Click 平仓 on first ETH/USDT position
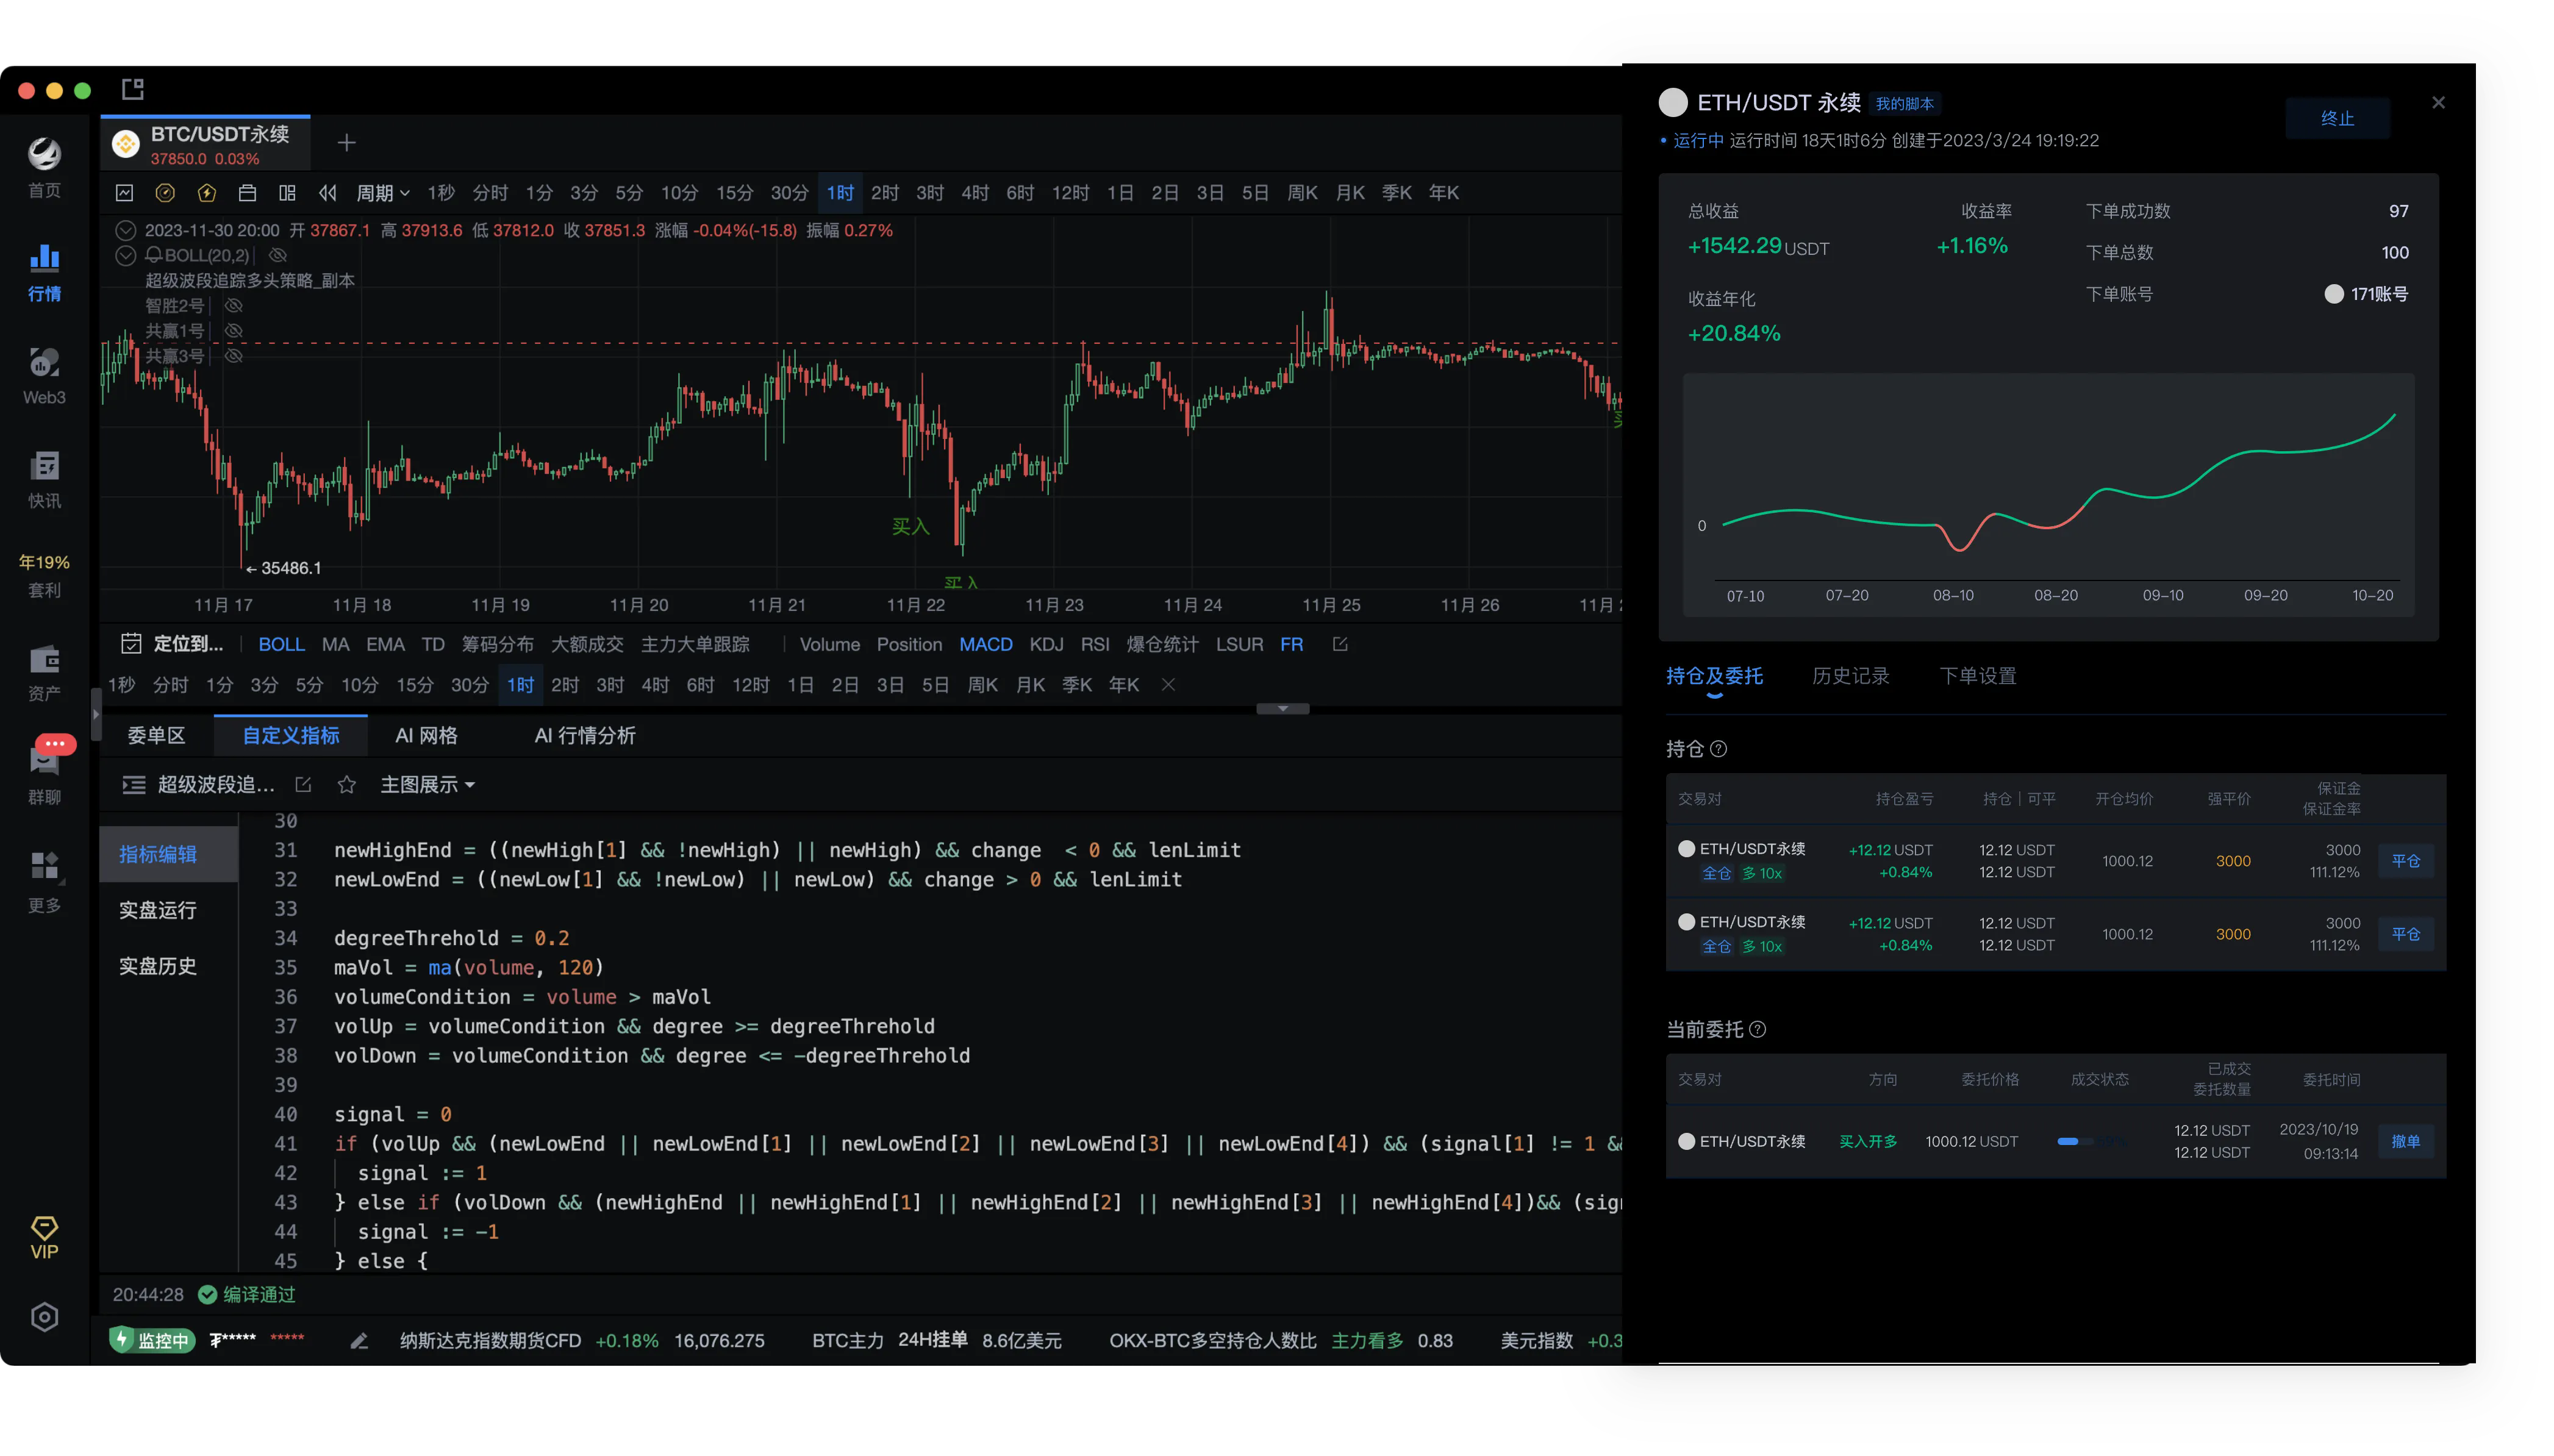Screen dimensions: 2554x1456 (x=2405, y=860)
